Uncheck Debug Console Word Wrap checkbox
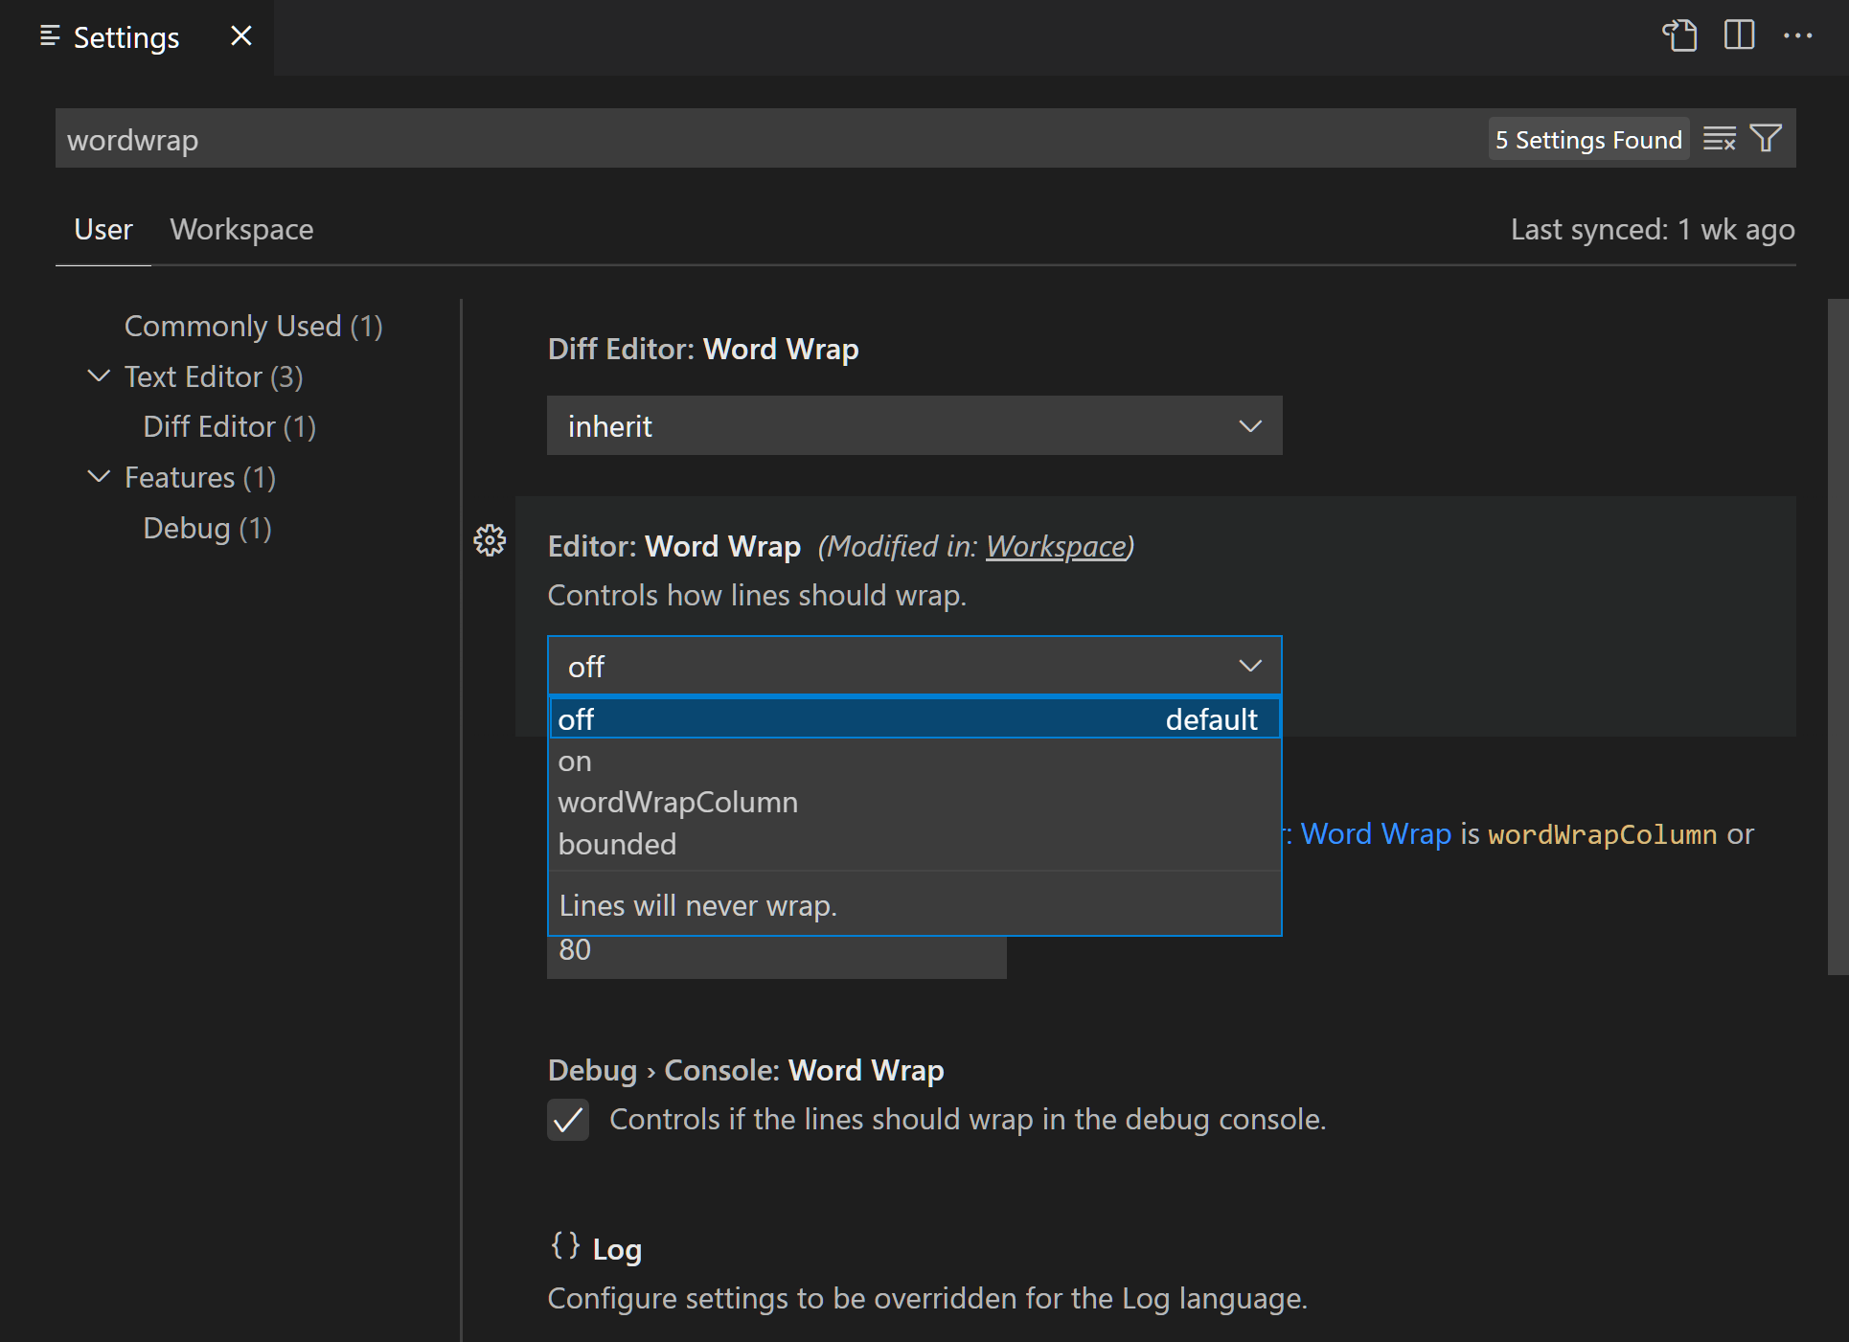Viewport: 1849px width, 1342px height. coord(568,1119)
